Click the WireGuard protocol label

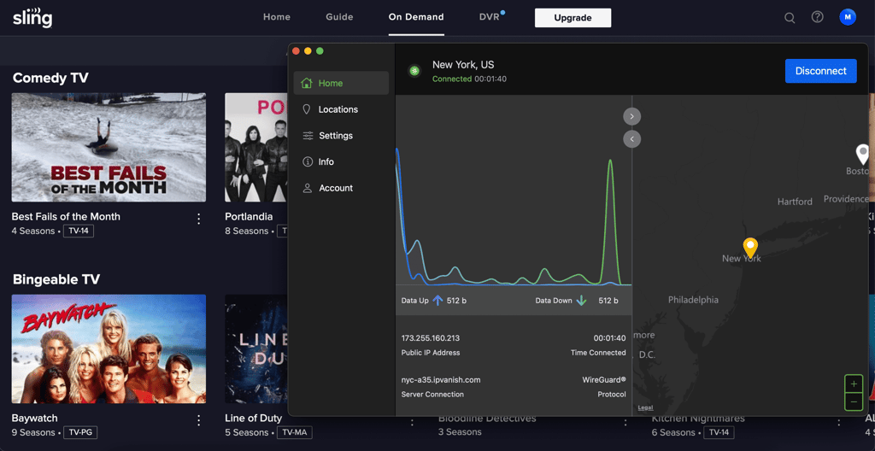point(604,379)
